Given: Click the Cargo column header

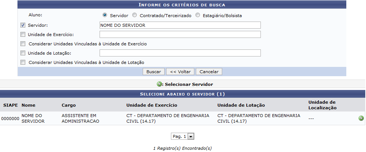Looking at the screenshot, I should pyautogui.click(x=69, y=105).
